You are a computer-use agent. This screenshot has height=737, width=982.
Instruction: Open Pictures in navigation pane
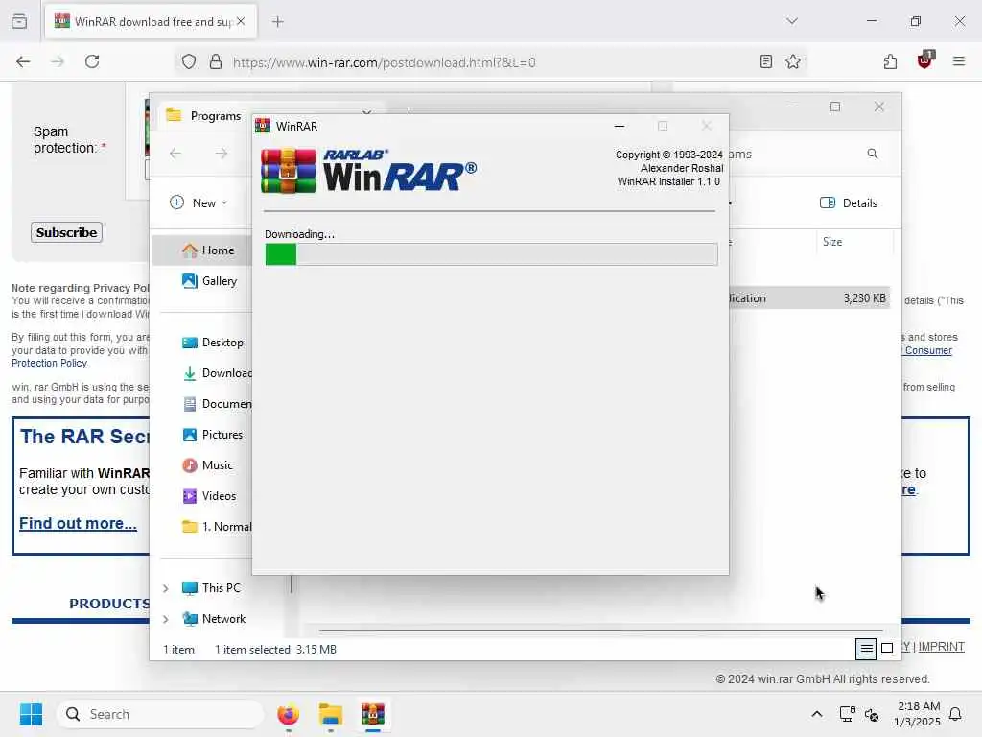point(212,435)
